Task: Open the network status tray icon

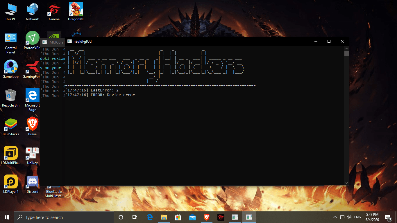Action: pyautogui.click(x=342, y=217)
